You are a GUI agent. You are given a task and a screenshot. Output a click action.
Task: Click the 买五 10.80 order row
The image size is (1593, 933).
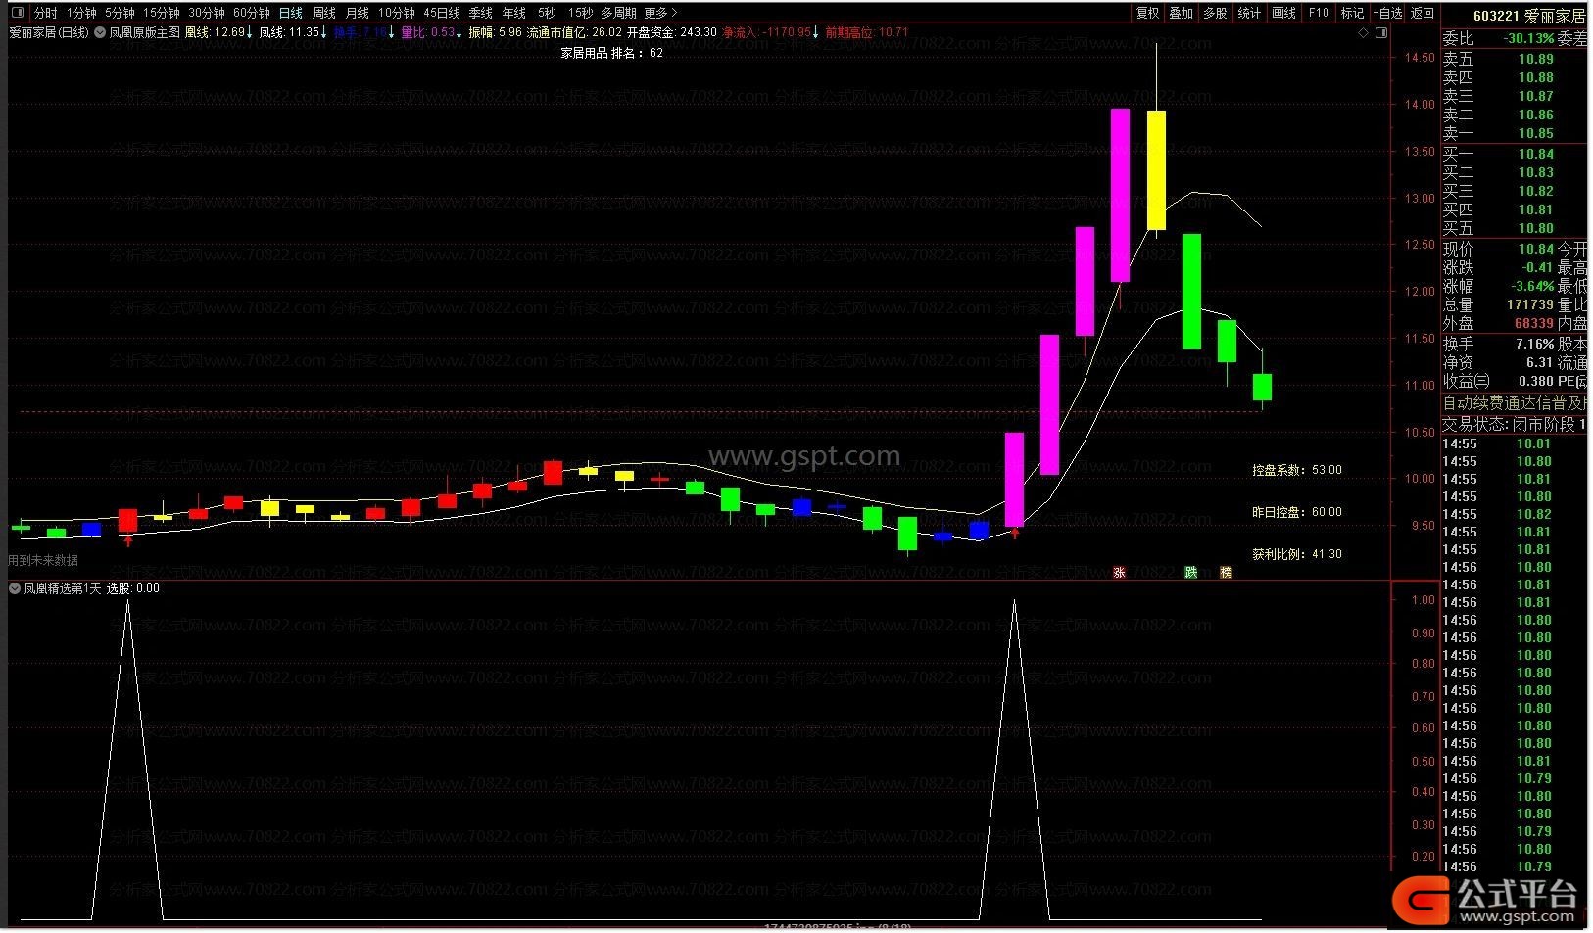(x=1514, y=228)
